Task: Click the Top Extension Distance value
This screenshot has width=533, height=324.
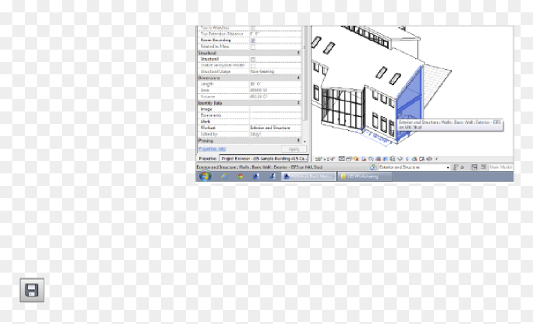Action: tap(275, 34)
